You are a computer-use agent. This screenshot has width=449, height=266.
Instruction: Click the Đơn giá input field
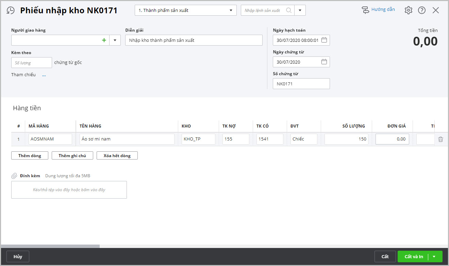392,139
